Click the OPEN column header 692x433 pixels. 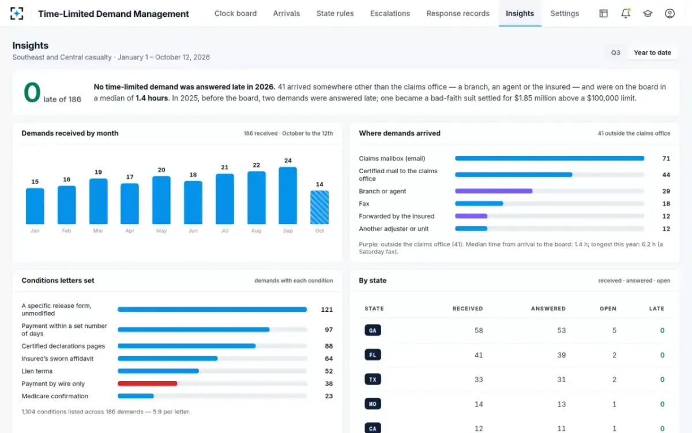pyautogui.click(x=608, y=309)
